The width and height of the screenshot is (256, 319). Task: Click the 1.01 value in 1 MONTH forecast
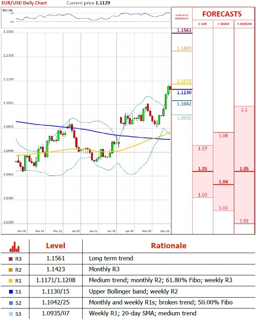(x=244, y=221)
